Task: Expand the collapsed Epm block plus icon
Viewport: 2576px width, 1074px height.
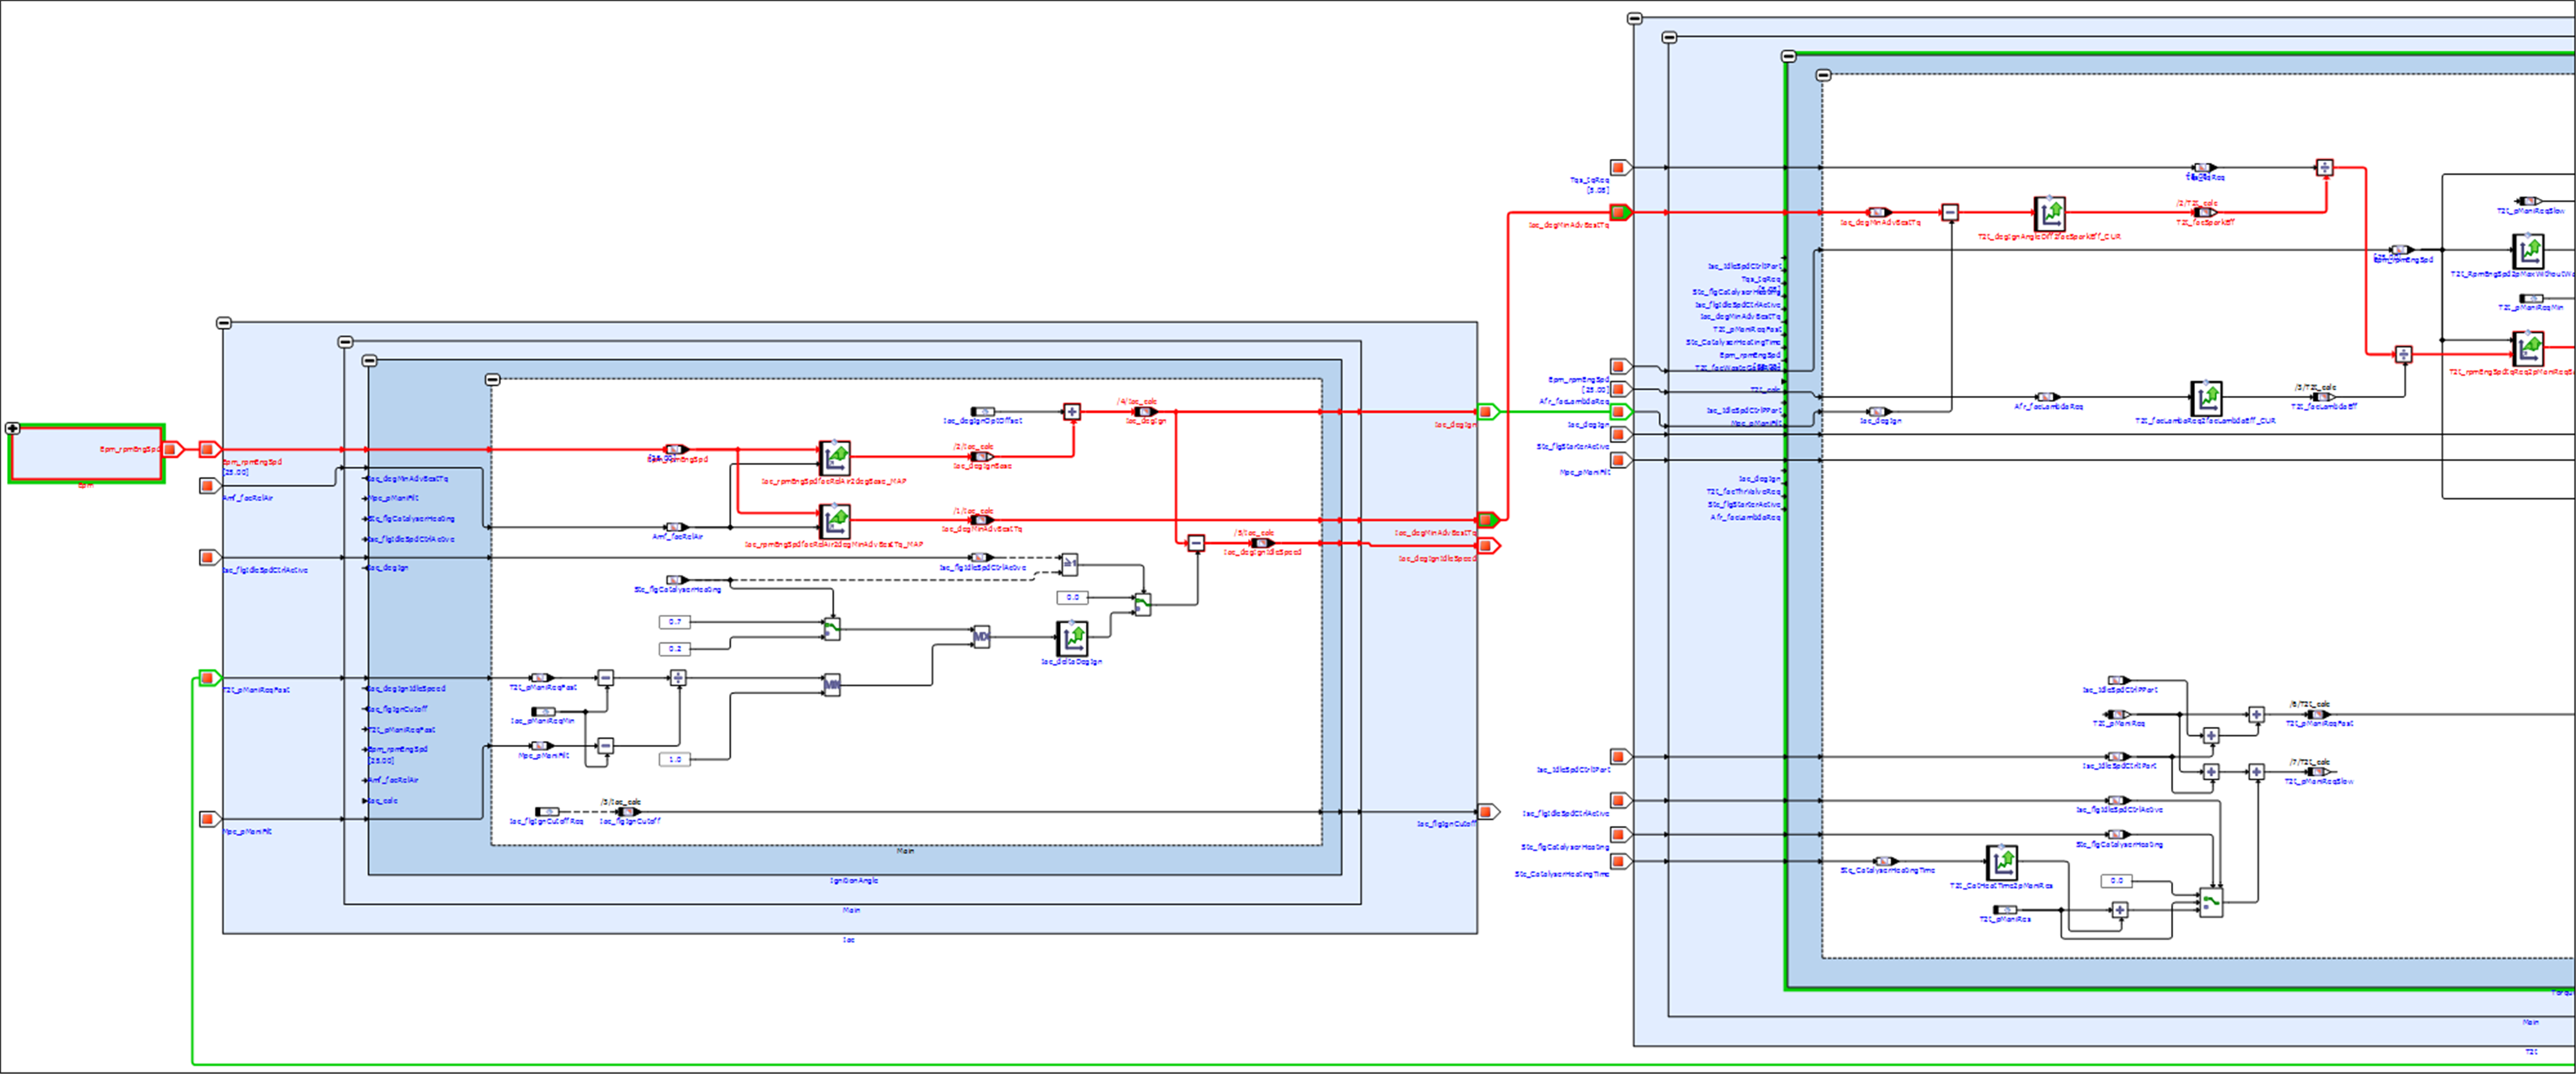Action: [13, 429]
